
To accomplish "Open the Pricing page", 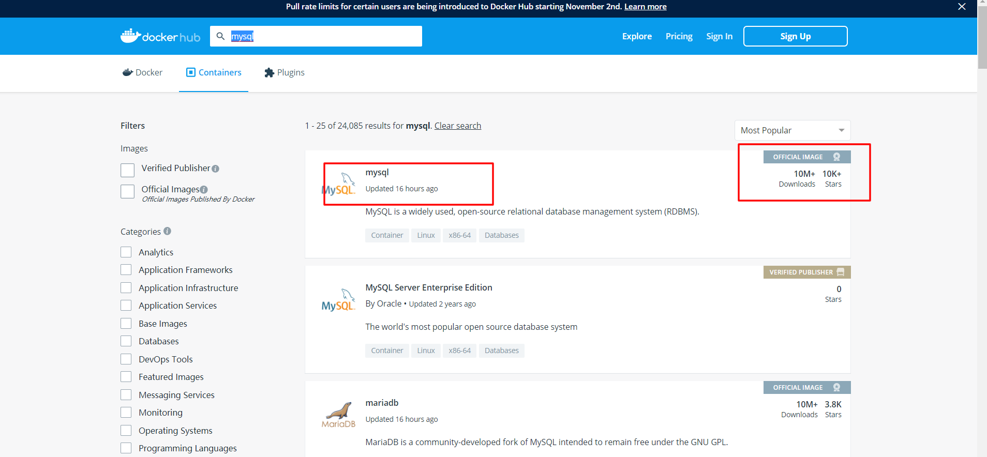I will (679, 36).
